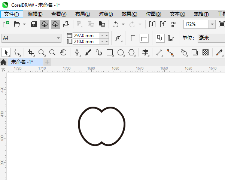Apply layout to all pages icon
Viewport: 225px width, 180px height.
pyautogui.click(x=160, y=38)
